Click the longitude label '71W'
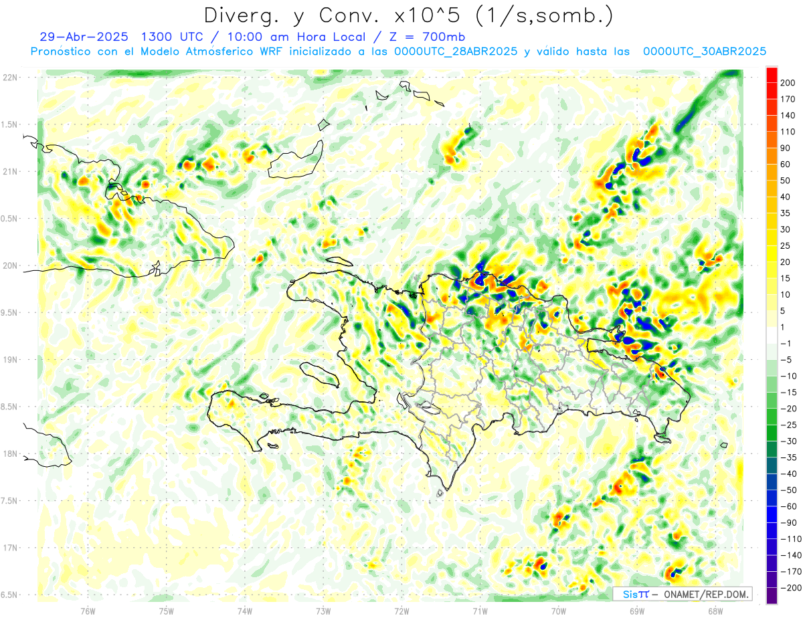 [480, 611]
